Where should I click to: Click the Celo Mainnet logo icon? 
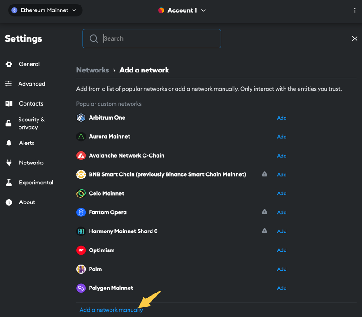pos(81,193)
